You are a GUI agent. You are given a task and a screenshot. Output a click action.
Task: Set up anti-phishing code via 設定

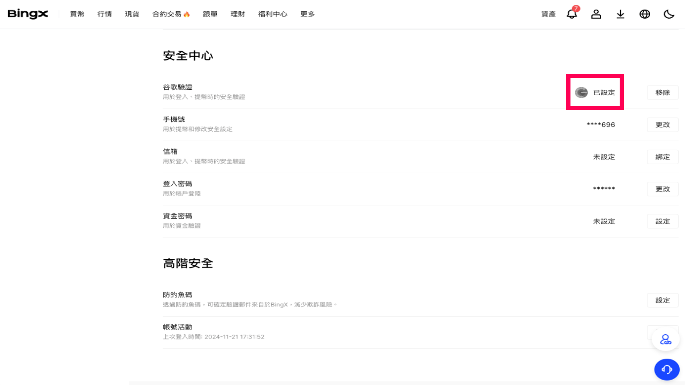(663, 300)
